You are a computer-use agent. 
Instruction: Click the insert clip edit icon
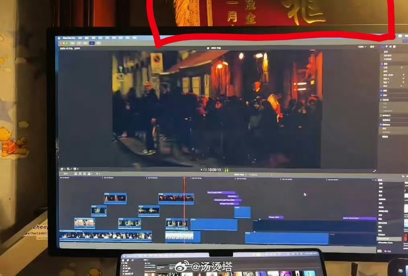point(80,174)
